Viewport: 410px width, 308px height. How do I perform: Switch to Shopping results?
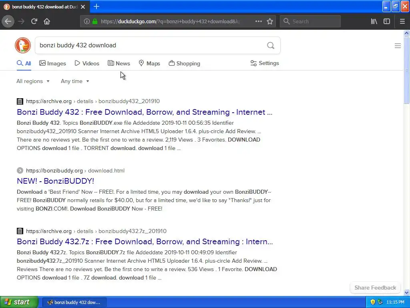184,63
